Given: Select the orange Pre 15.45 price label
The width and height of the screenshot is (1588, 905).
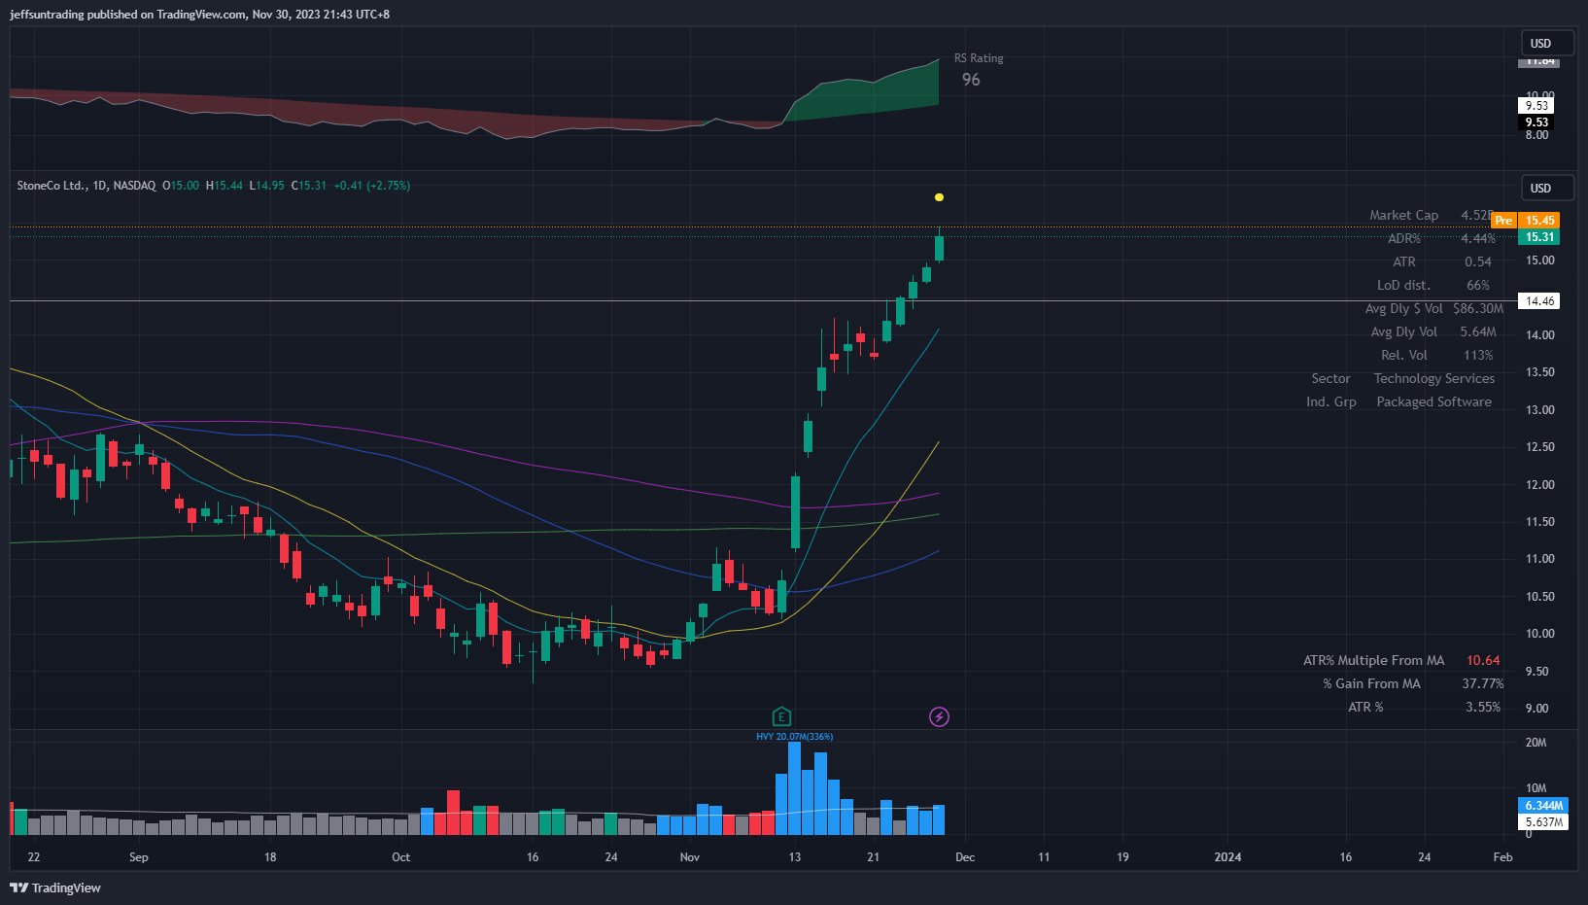Looking at the screenshot, I should pyautogui.click(x=1525, y=221).
